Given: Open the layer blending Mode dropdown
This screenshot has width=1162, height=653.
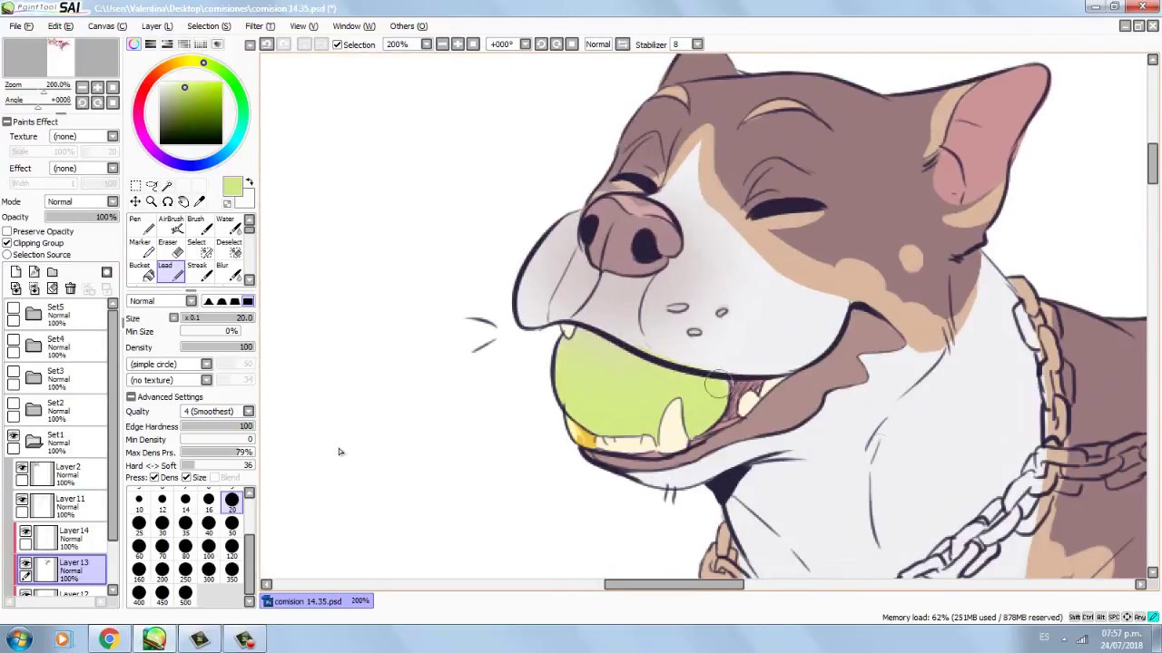Looking at the screenshot, I should tap(82, 201).
